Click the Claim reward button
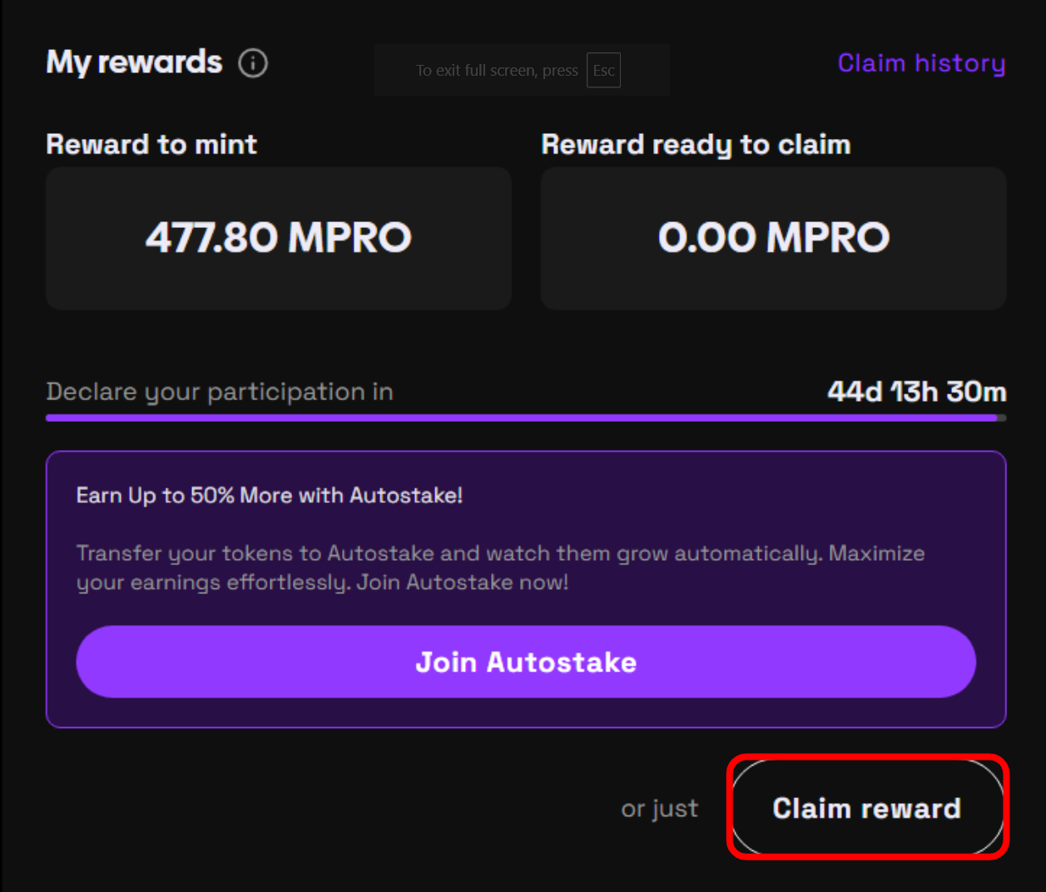1046x892 pixels. pyautogui.click(x=867, y=808)
